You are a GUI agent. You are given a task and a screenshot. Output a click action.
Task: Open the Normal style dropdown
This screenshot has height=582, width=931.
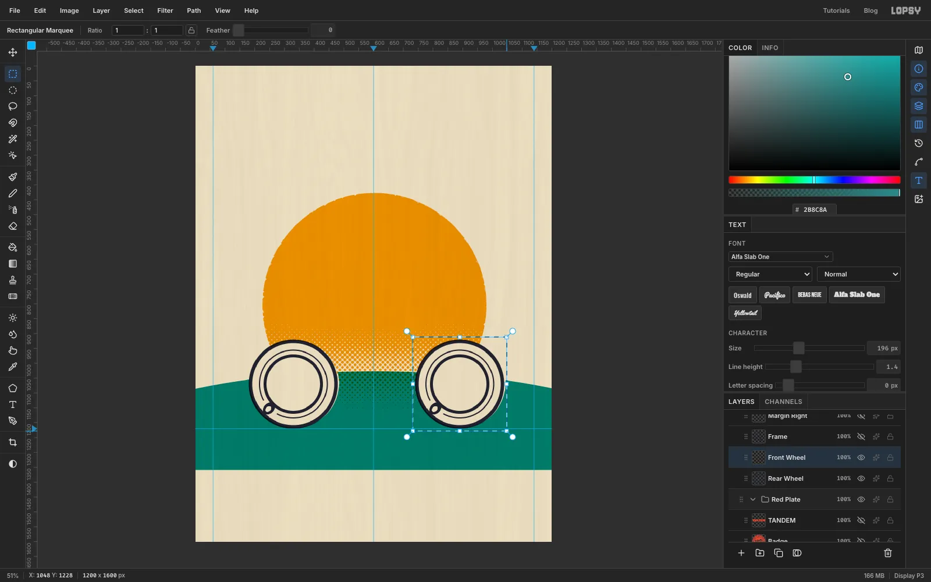858,274
